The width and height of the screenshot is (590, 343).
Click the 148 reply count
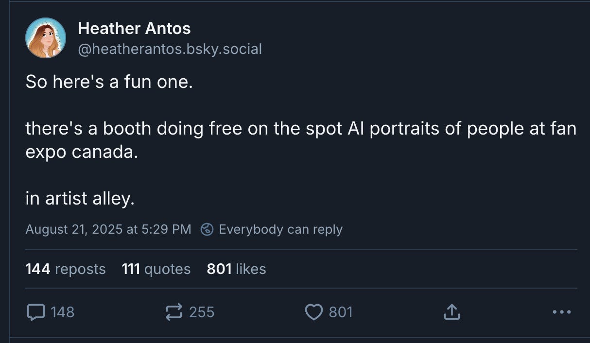pos(62,312)
